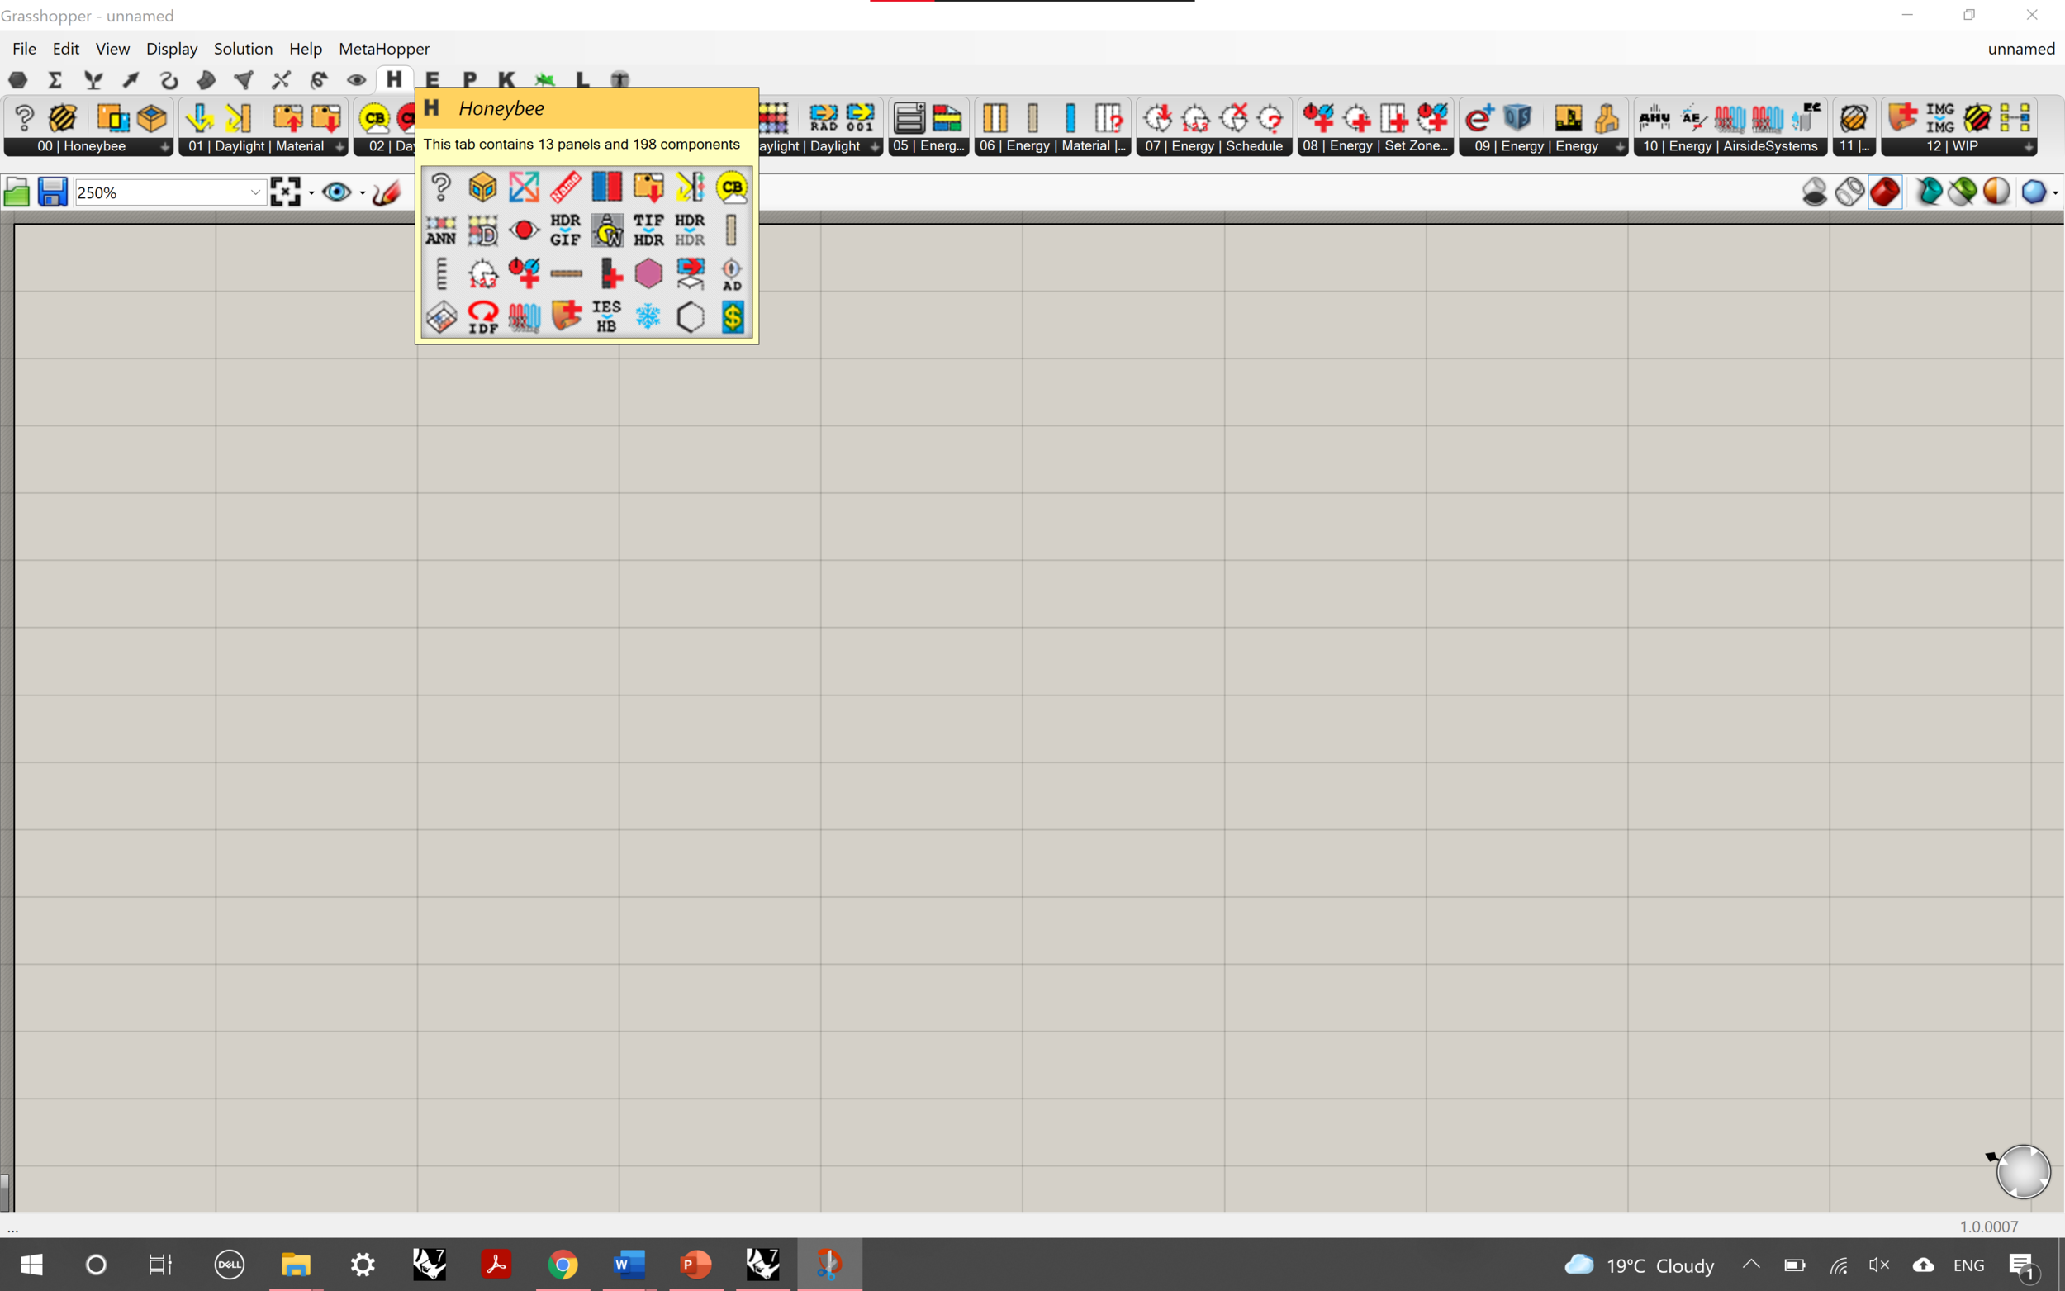Select the AHU icon in AirsideSystems panel
The height and width of the screenshot is (1291, 2065).
[x=1654, y=118]
